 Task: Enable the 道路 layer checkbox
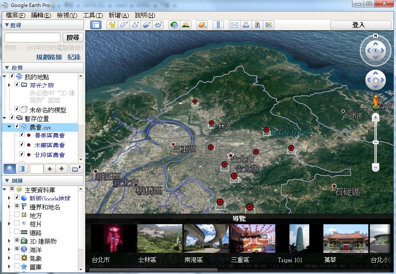[17, 232]
